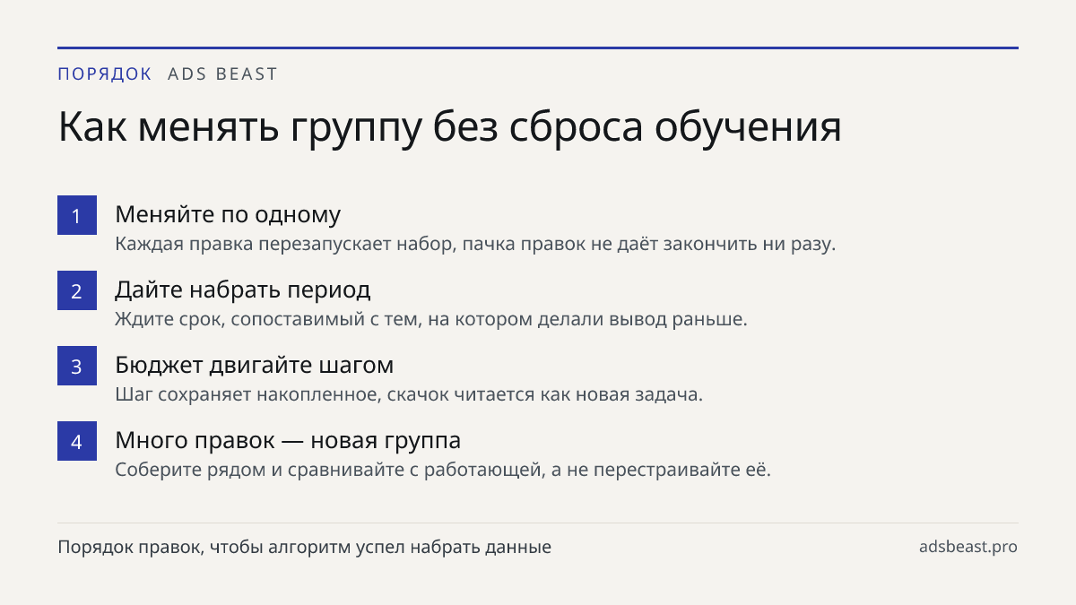1076x605 pixels.
Task: Click the ПОРЯДОК label in the header
Action: (105, 74)
